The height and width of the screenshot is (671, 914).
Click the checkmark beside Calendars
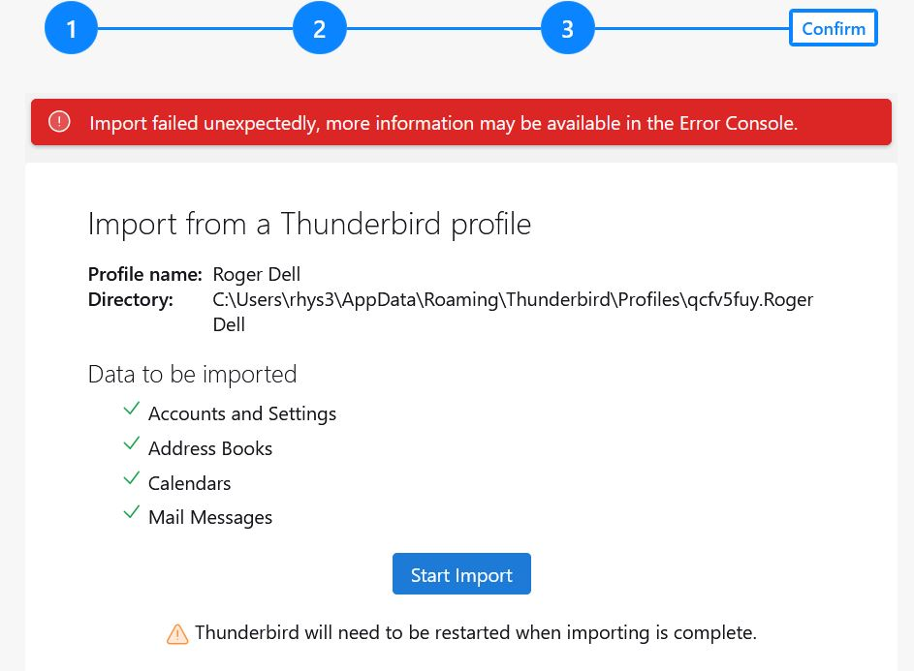[x=132, y=478]
